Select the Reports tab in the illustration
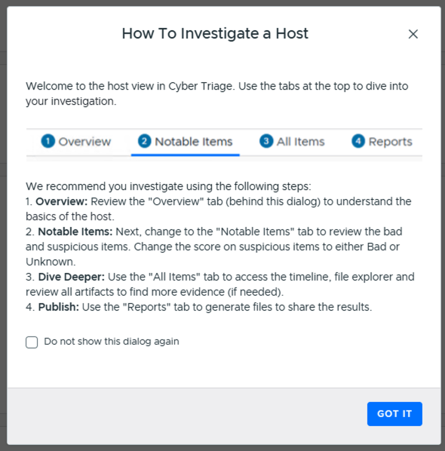The width and height of the screenshot is (445, 451). 382,142
